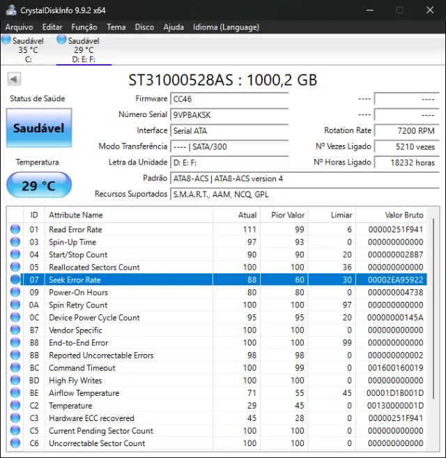Click the status orb of Start/Stop Count row
446x458 pixels.
(15, 254)
